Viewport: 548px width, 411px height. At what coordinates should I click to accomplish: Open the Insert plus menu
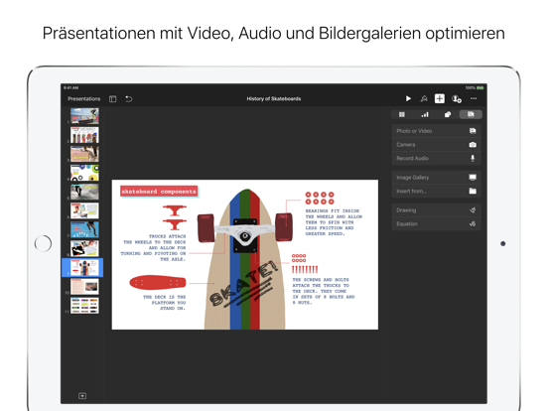(x=440, y=98)
